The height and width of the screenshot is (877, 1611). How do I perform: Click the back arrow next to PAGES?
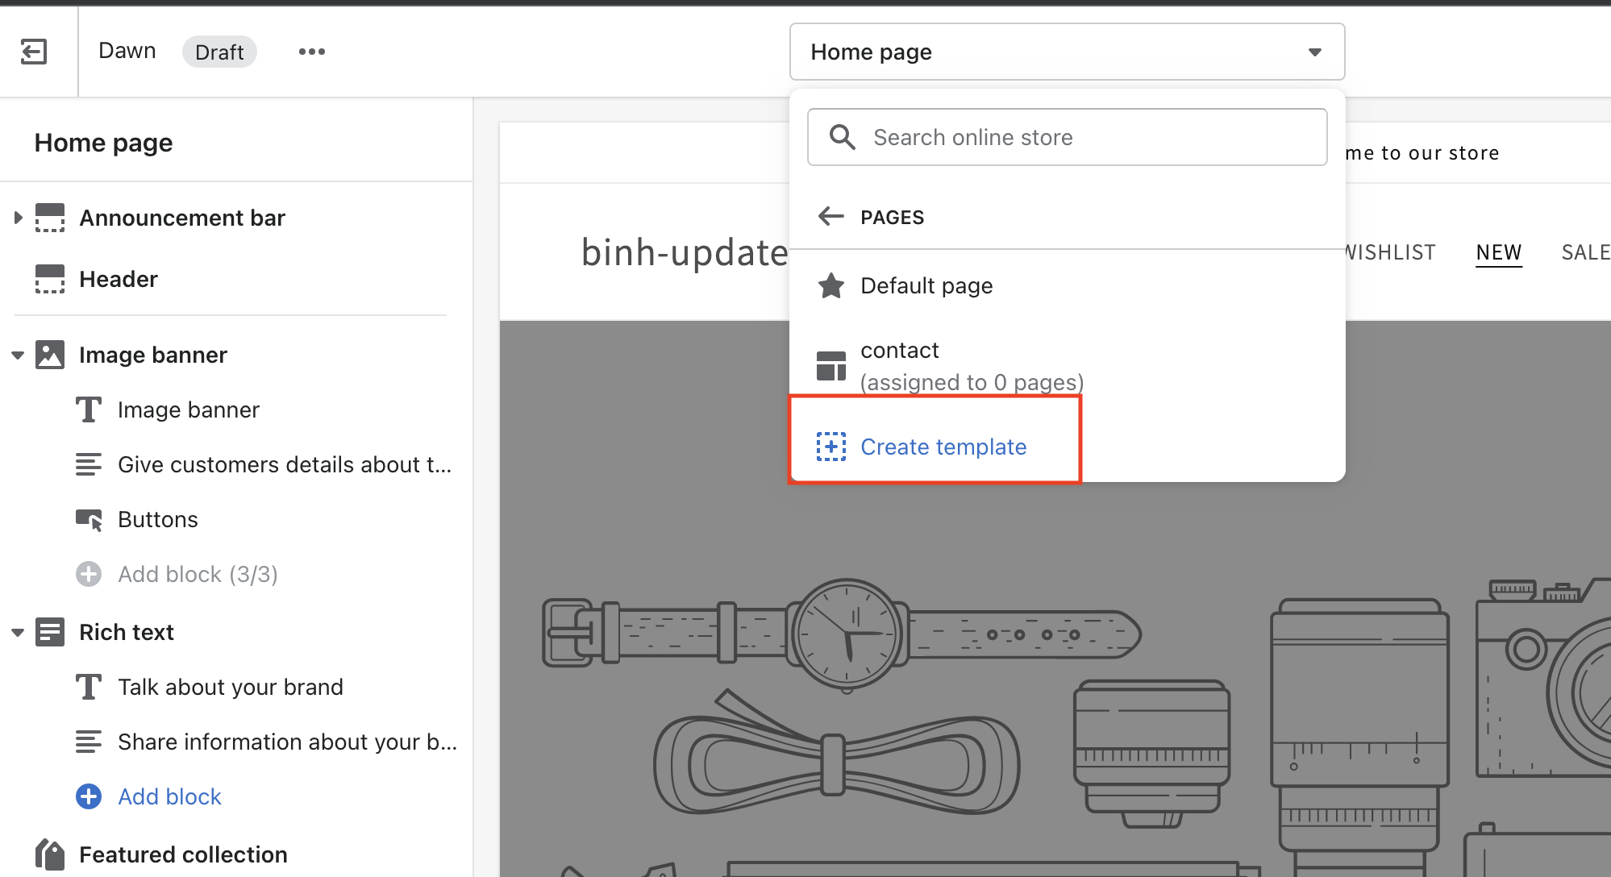[830, 217]
